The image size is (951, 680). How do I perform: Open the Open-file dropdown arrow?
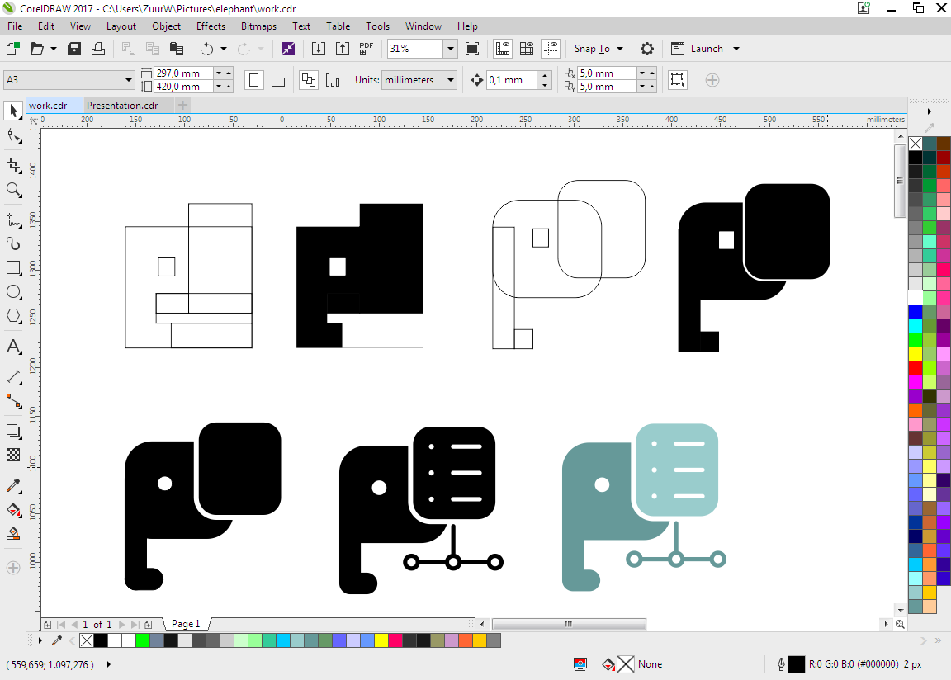pyautogui.click(x=54, y=49)
